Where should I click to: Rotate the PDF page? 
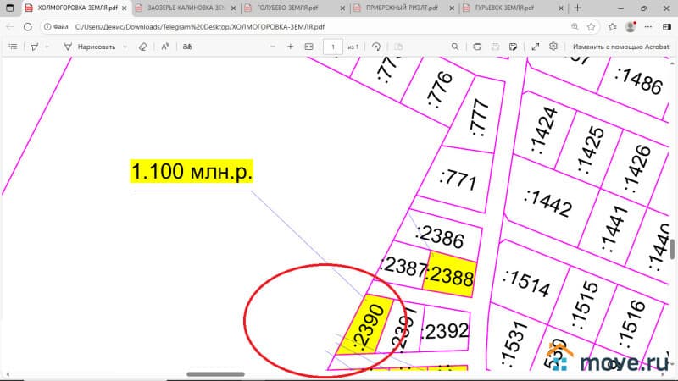click(375, 47)
